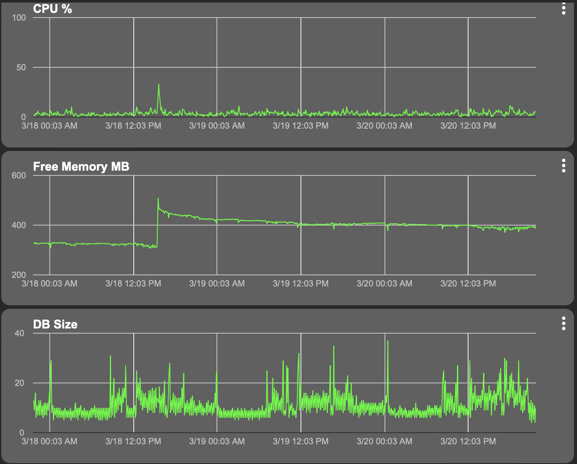Select the DB Size chart title
577x464 pixels.
pyautogui.click(x=55, y=324)
